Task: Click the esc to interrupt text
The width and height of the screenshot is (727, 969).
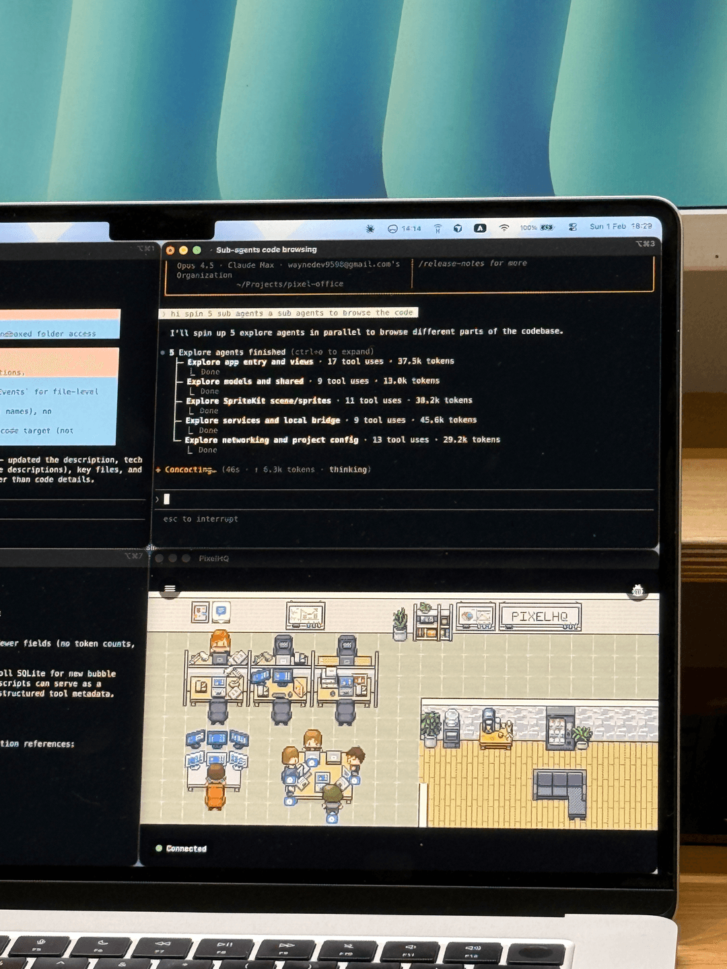Action: (x=201, y=519)
